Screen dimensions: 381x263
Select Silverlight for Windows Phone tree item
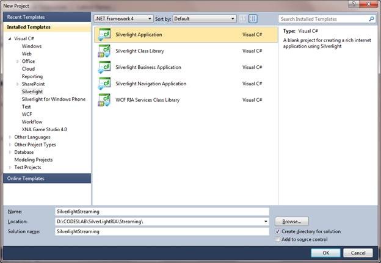pos(54,99)
